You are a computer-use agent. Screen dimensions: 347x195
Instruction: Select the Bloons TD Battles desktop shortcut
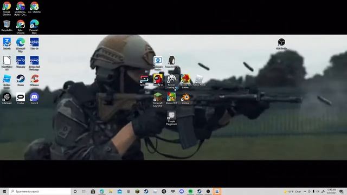coord(185,82)
